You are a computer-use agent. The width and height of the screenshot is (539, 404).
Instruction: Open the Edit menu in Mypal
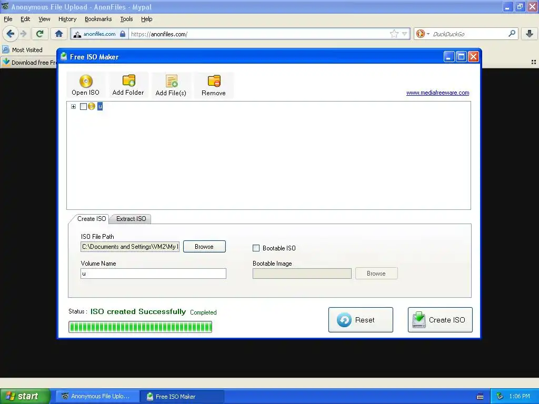pyautogui.click(x=25, y=19)
